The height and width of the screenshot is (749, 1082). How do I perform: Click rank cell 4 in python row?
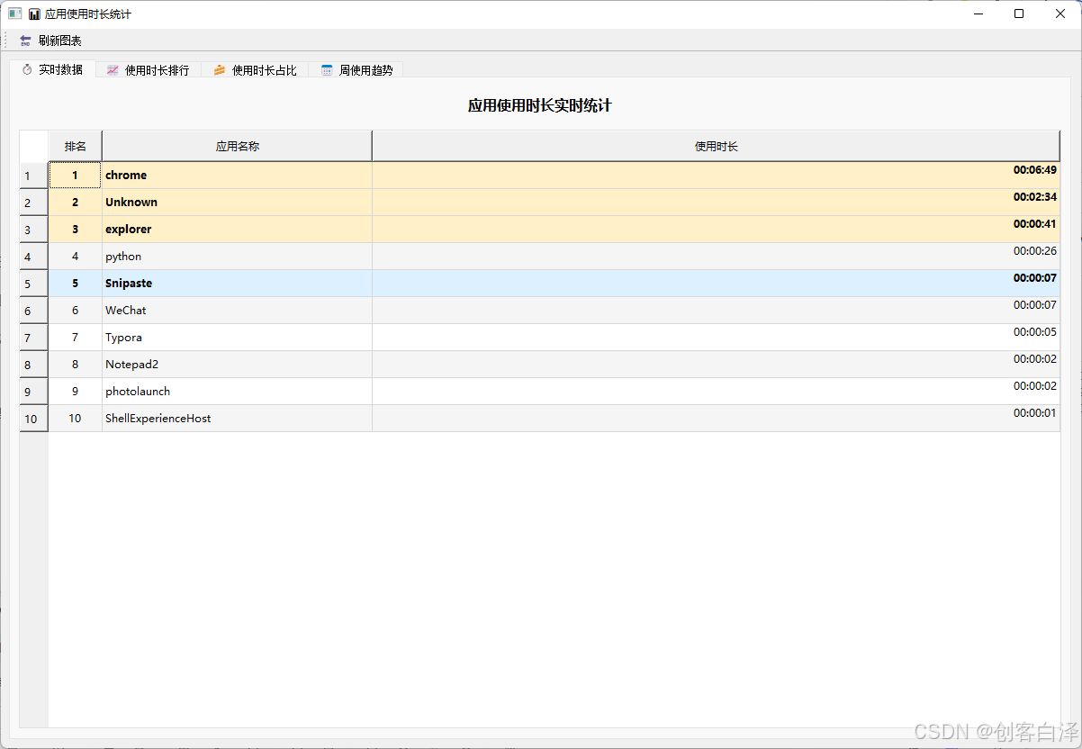click(x=76, y=257)
